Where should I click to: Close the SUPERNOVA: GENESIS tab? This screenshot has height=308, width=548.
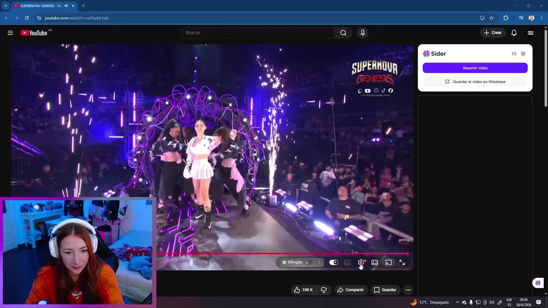73,6
